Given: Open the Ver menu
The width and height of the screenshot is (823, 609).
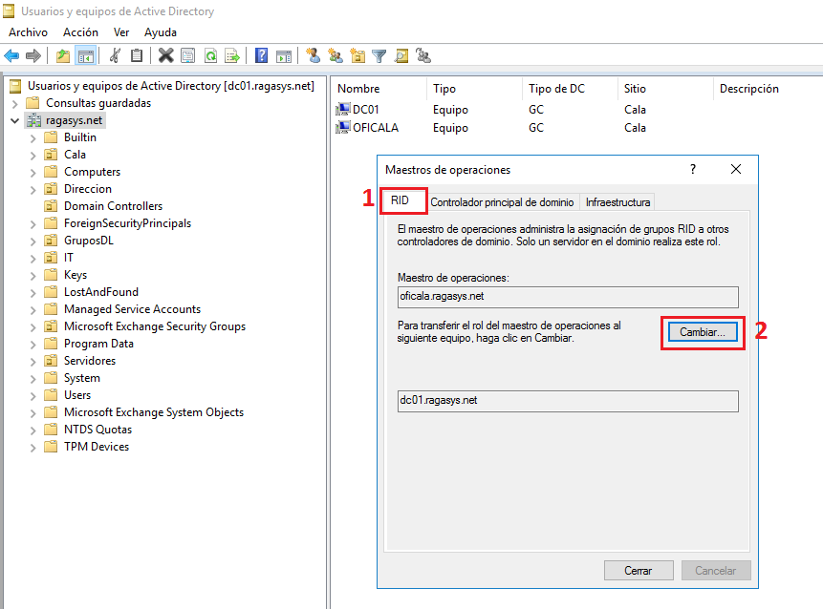Looking at the screenshot, I should (x=121, y=32).
